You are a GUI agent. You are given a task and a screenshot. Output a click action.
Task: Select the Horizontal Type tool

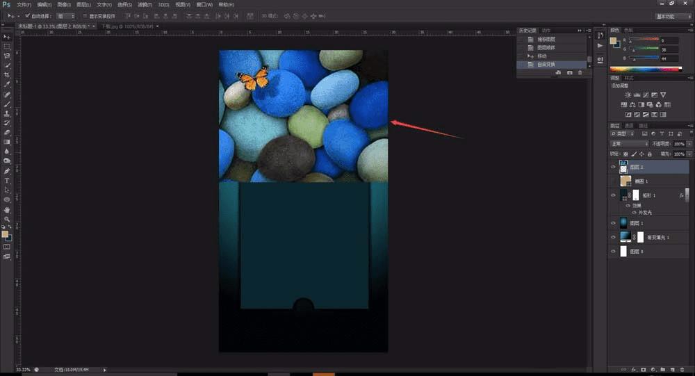[x=7, y=179]
